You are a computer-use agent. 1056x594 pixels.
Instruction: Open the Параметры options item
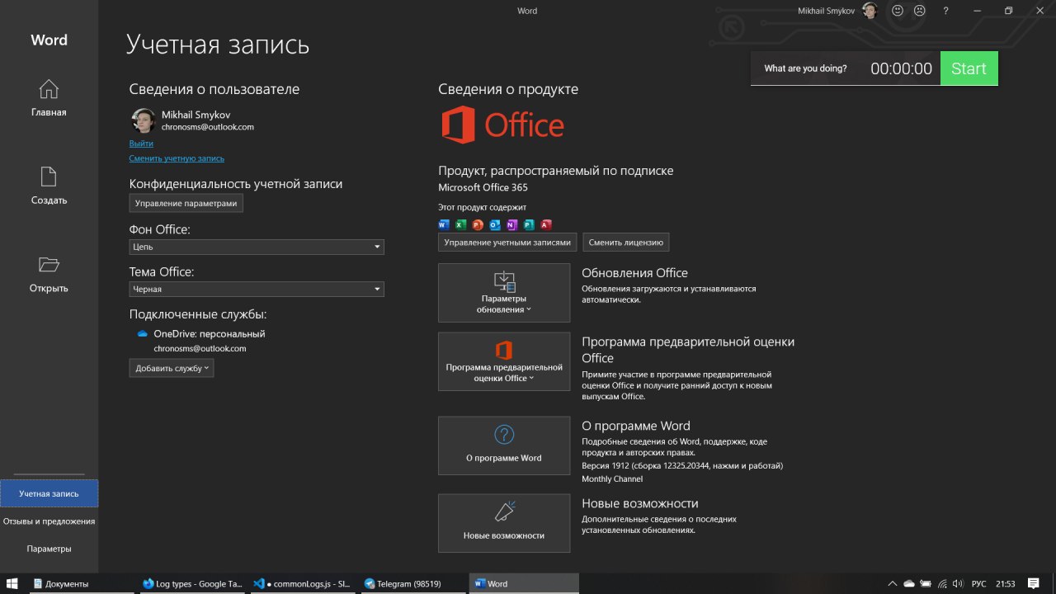(49, 549)
